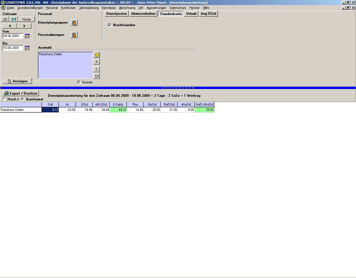
Task: Go to previous period with left arrow
Action: (10, 26)
